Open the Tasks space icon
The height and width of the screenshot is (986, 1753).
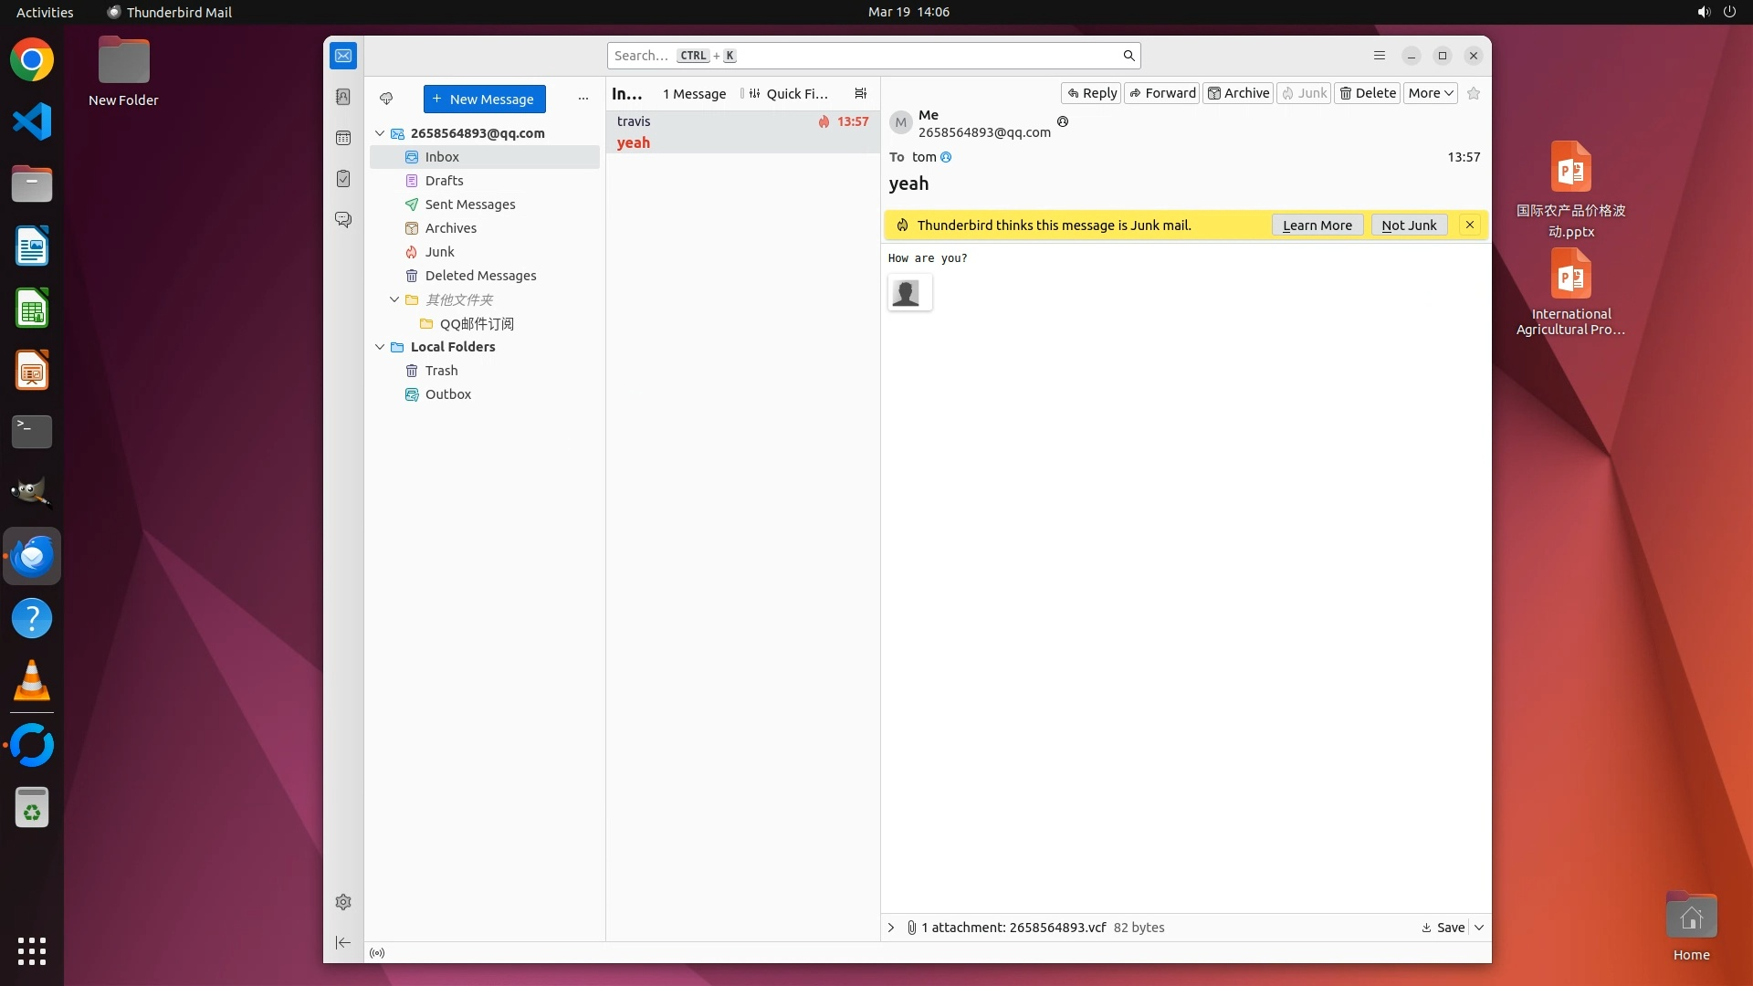click(x=343, y=179)
